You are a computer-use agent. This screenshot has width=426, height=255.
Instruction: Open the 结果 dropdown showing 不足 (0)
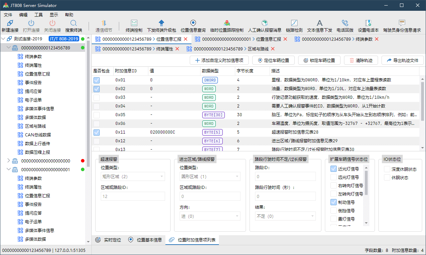pyautogui.click(x=285, y=216)
